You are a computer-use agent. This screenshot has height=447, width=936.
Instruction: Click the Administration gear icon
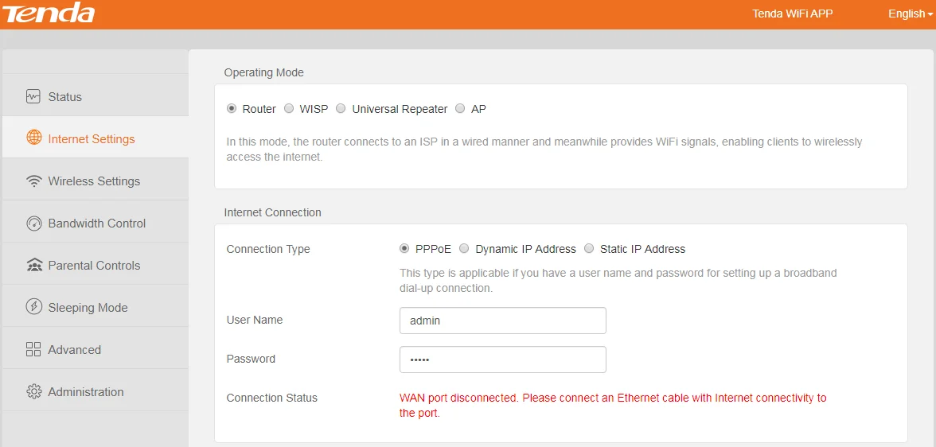[33, 391]
